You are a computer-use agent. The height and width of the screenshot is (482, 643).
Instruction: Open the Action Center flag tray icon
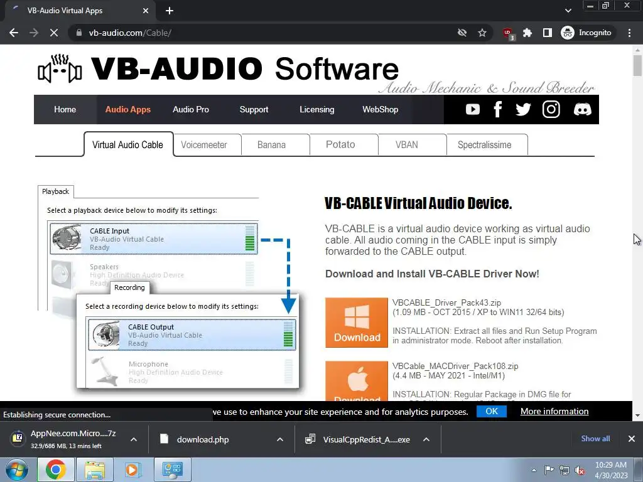coord(549,470)
